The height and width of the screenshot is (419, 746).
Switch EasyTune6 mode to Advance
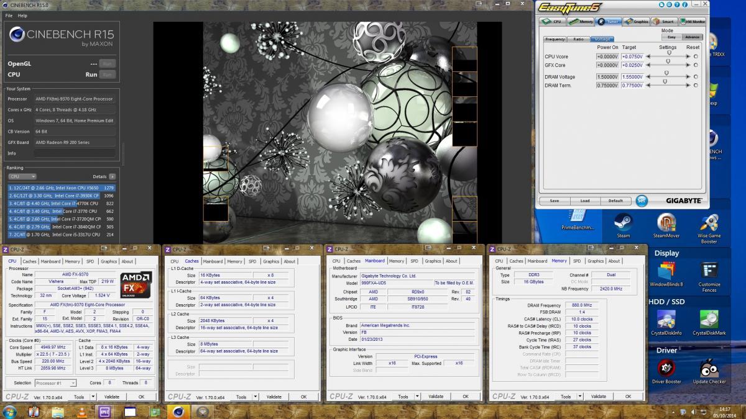(692, 37)
